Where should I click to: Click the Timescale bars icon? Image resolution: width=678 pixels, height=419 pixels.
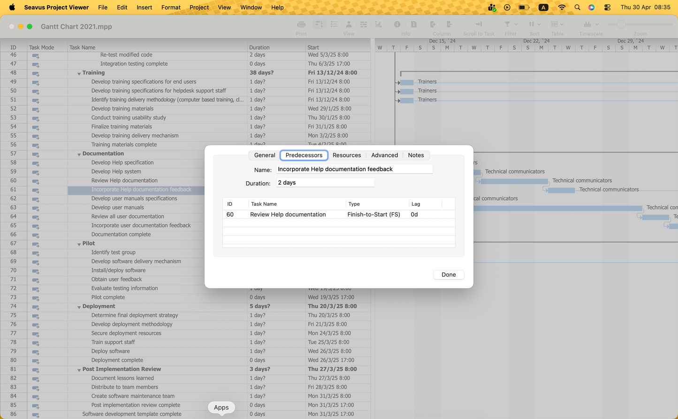[587, 24]
